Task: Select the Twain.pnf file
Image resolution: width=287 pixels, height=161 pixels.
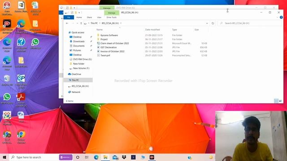Action: click(x=105, y=55)
